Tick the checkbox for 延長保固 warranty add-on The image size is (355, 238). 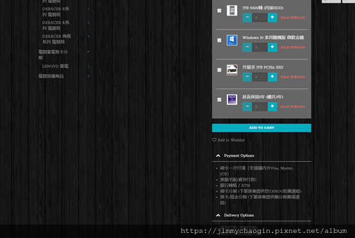coord(219,99)
